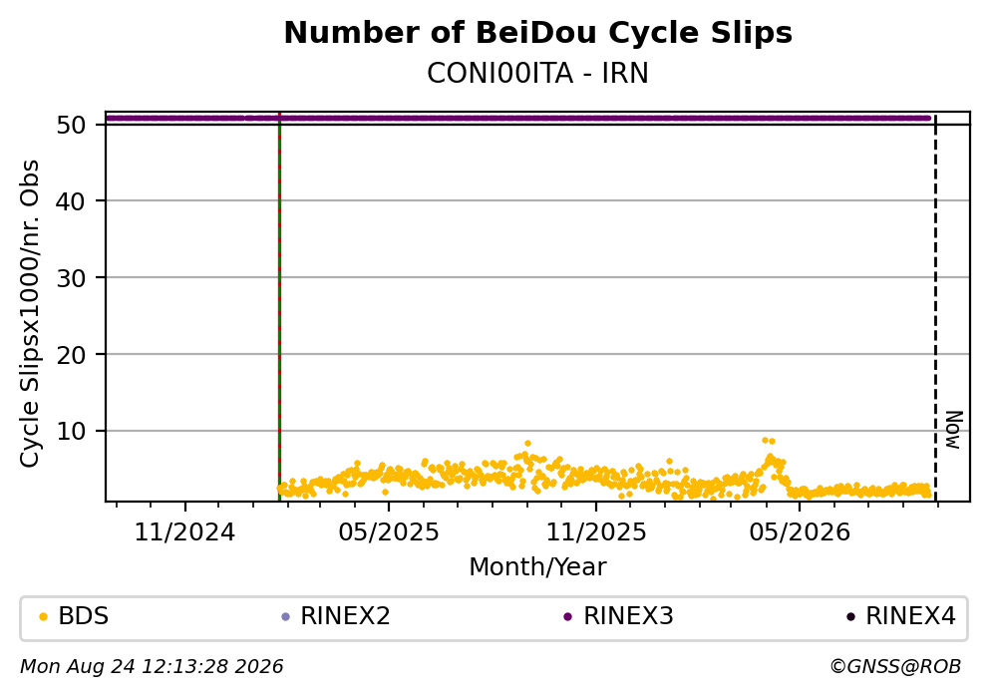
Task: Click the chart title Number of BeiDou Cycle Slips
Action: coord(538,33)
